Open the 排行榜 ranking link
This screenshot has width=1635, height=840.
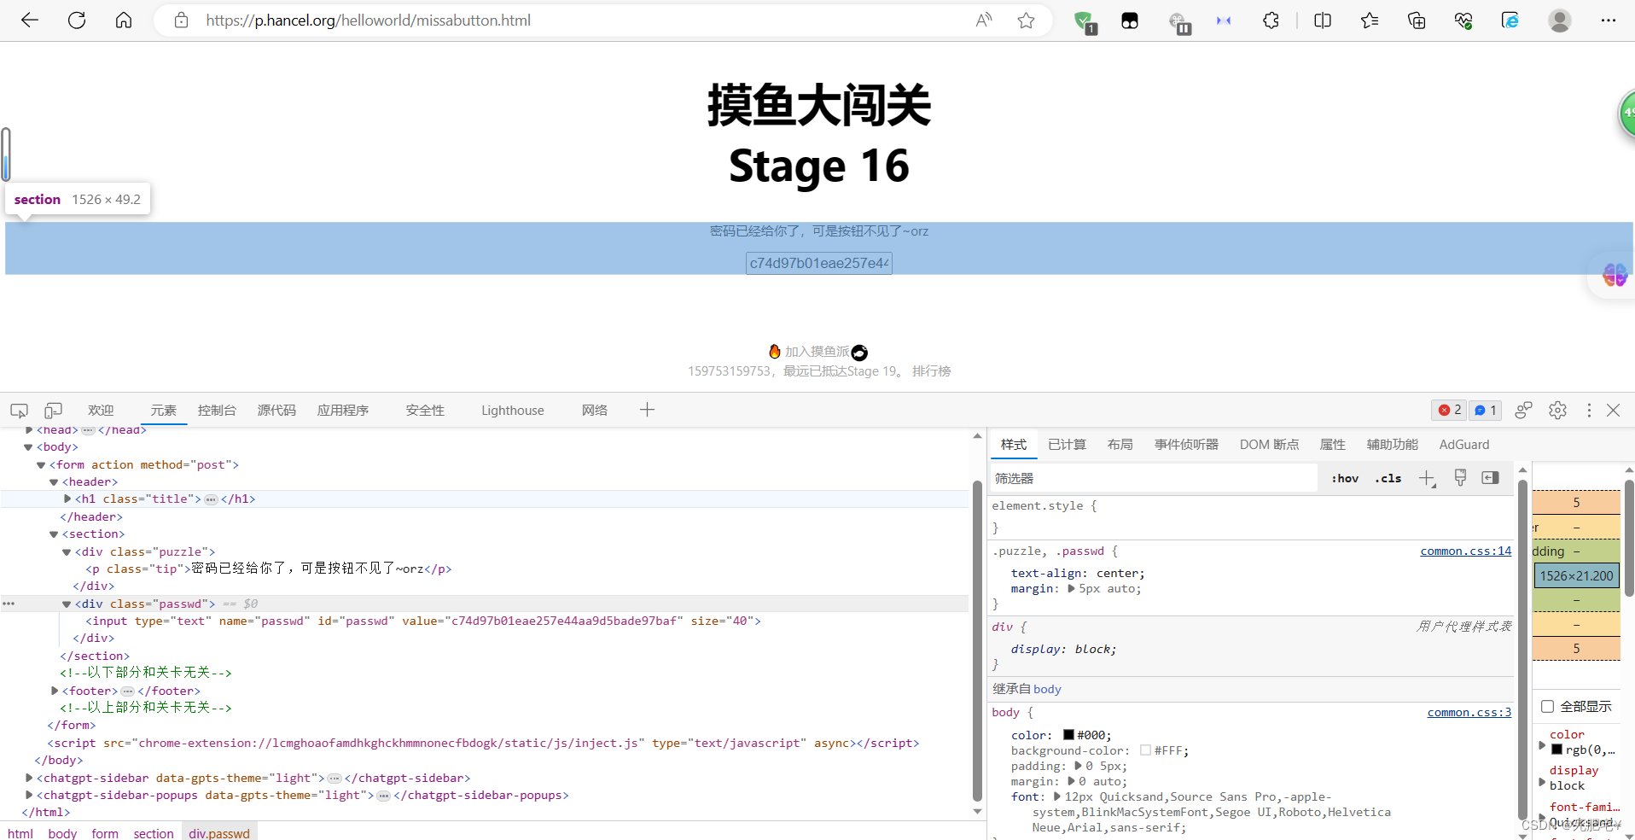click(x=931, y=371)
